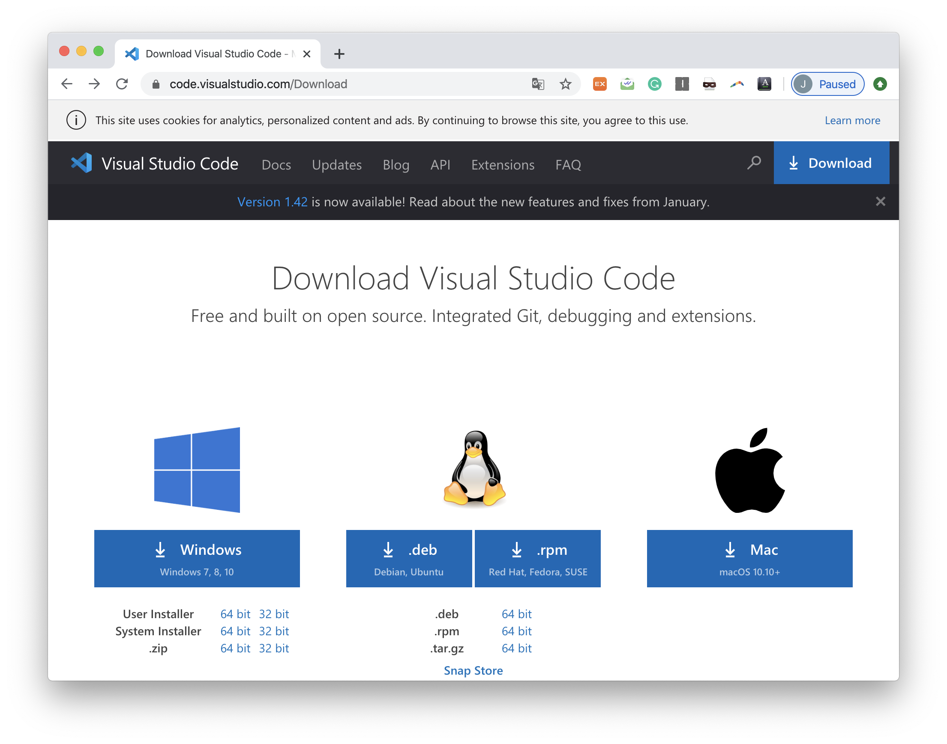This screenshot has height=744, width=947.
Task: Click the orange EX extension icon
Action: 599,83
